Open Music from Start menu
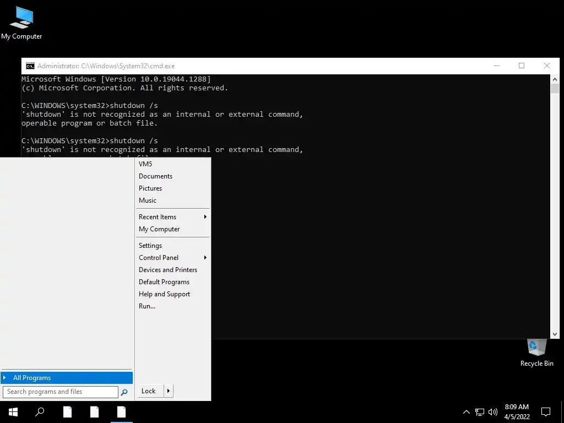The height and width of the screenshot is (423, 564). [x=172, y=200]
